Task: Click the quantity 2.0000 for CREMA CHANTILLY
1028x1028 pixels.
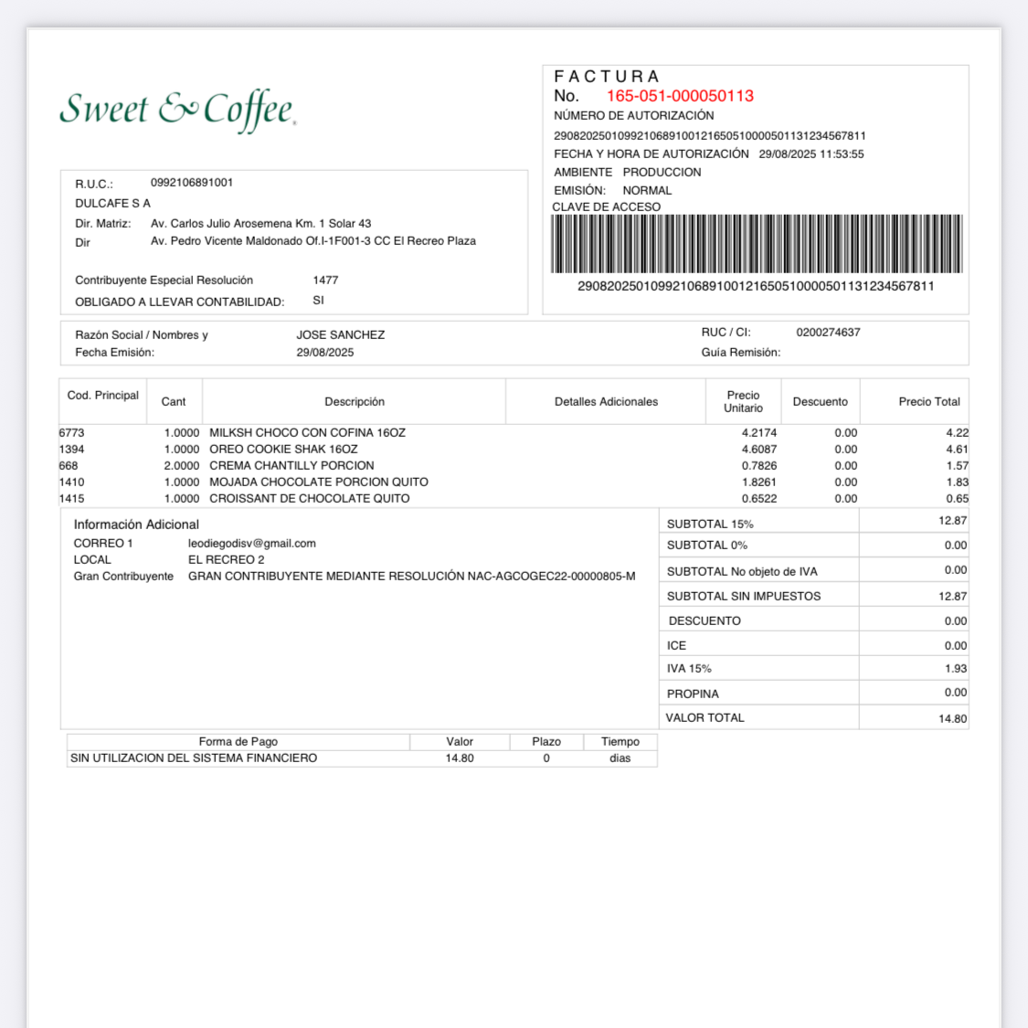Action: [x=182, y=465]
